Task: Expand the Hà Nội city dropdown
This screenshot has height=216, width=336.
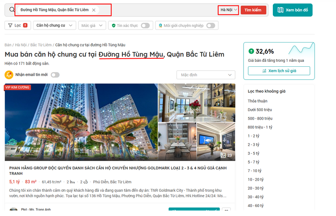Action: [x=228, y=10]
